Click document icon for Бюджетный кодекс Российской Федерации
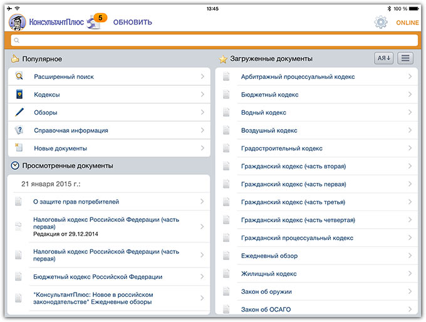 [18, 277]
